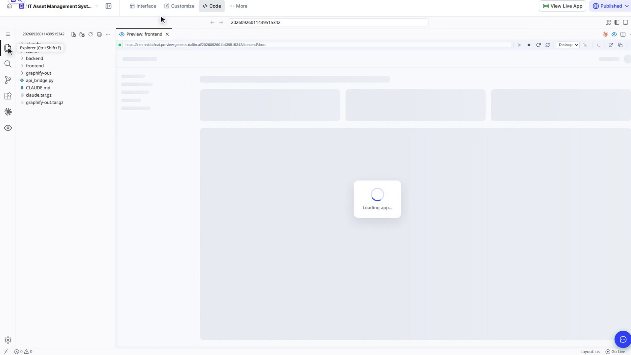Switch to the Interface tab
The width and height of the screenshot is (631, 355).
pyautogui.click(x=143, y=6)
